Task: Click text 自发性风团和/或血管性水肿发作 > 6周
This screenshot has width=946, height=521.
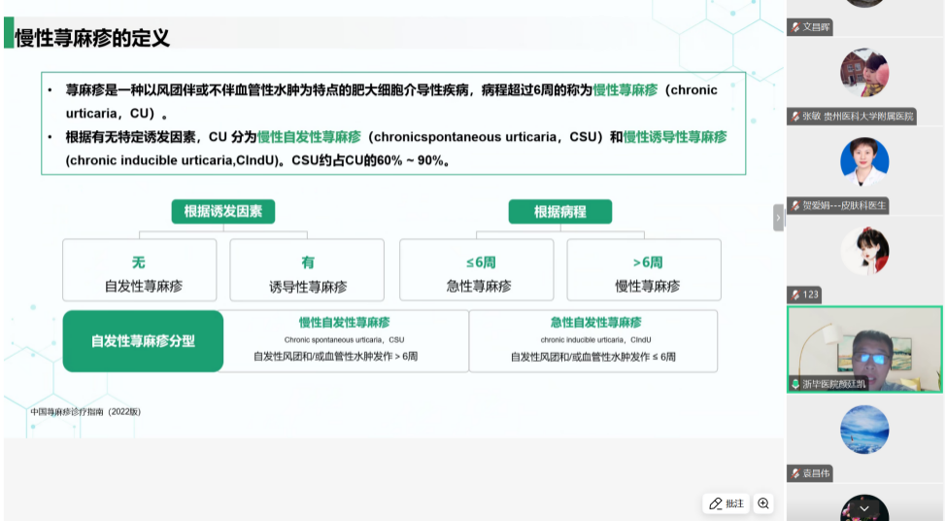Action: [x=335, y=356]
